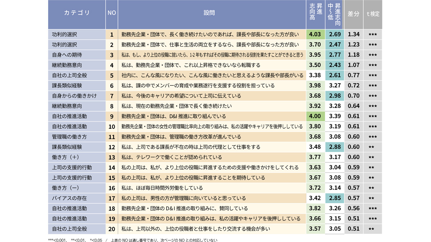Select the '自社の上司全般' cell in row 20
Viewport: 431px width, 242px height.
[x=77, y=229]
